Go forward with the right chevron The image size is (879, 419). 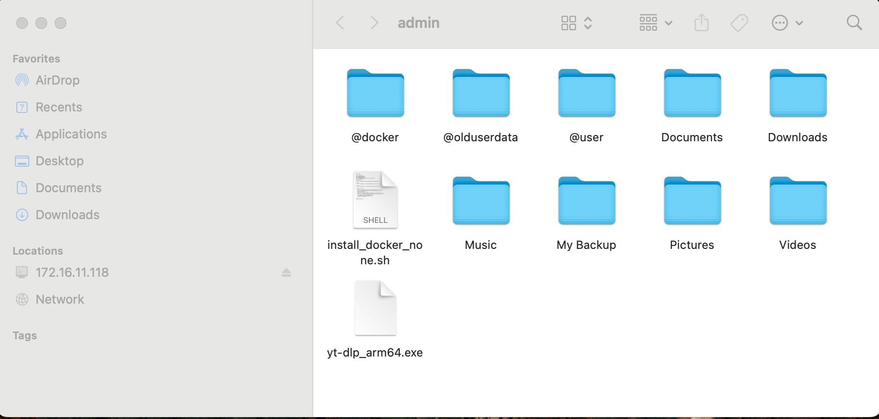[374, 23]
